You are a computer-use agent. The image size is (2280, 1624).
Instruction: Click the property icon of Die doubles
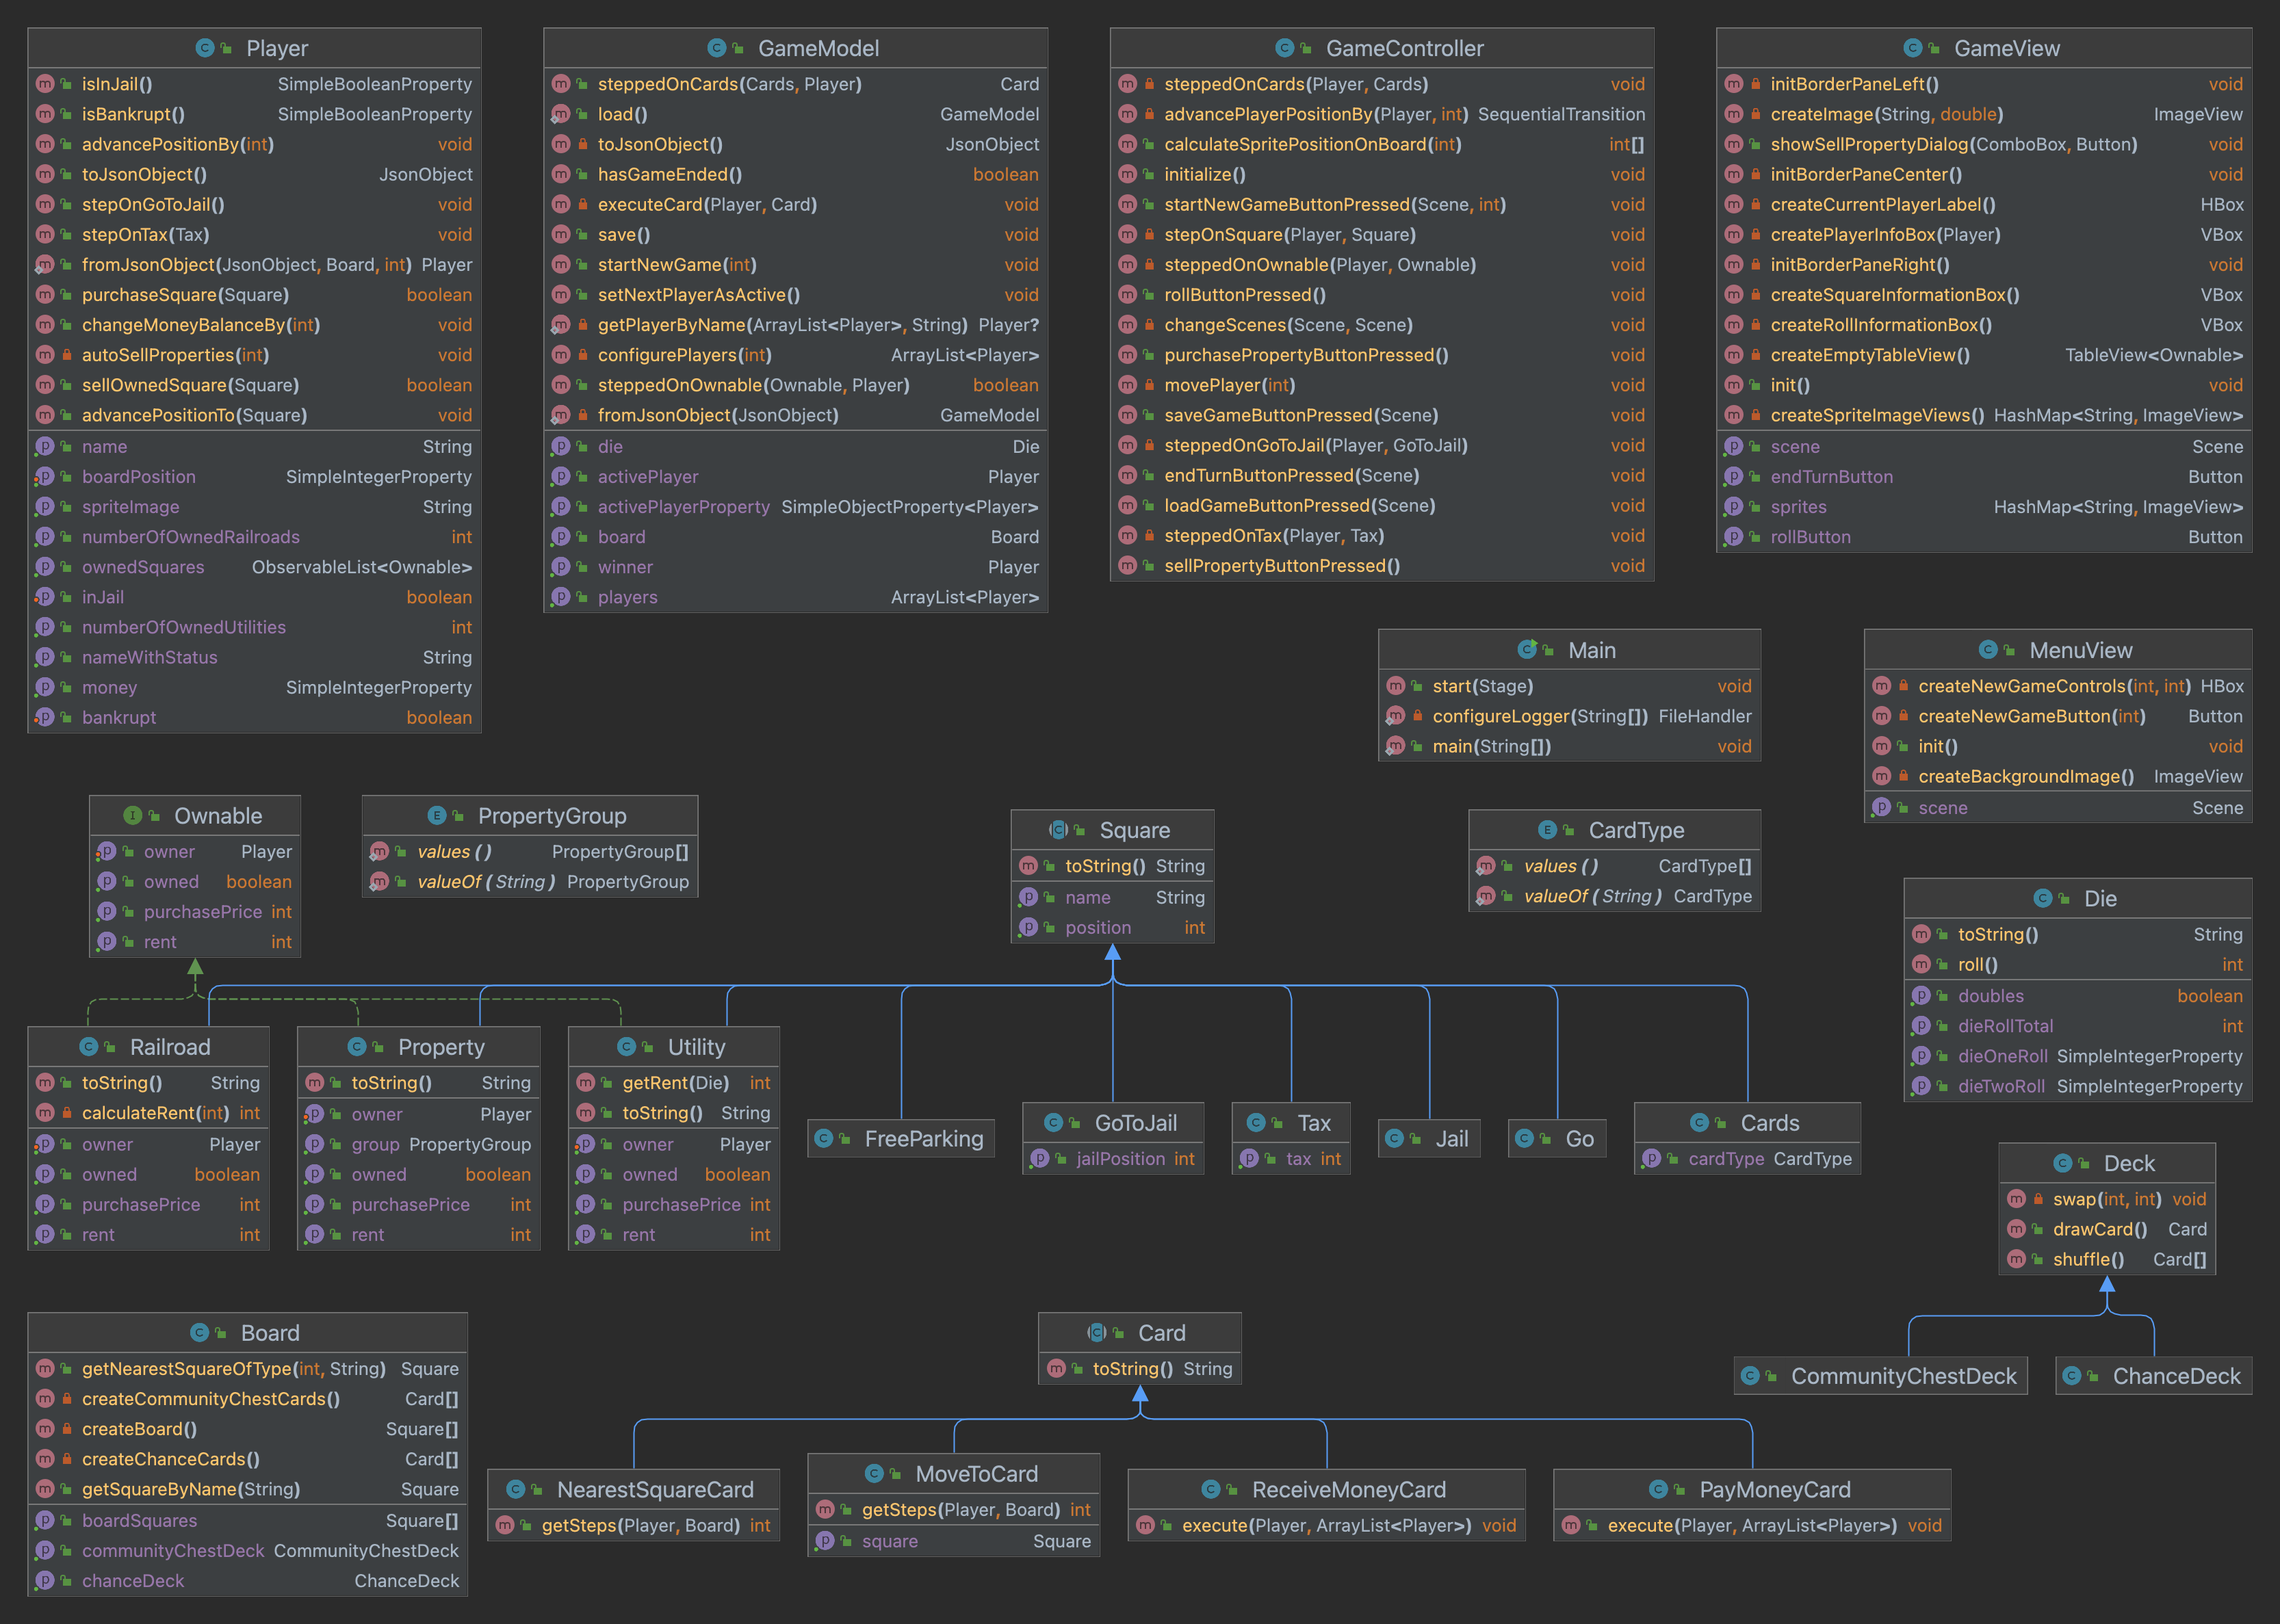click(x=1921, y=996)
